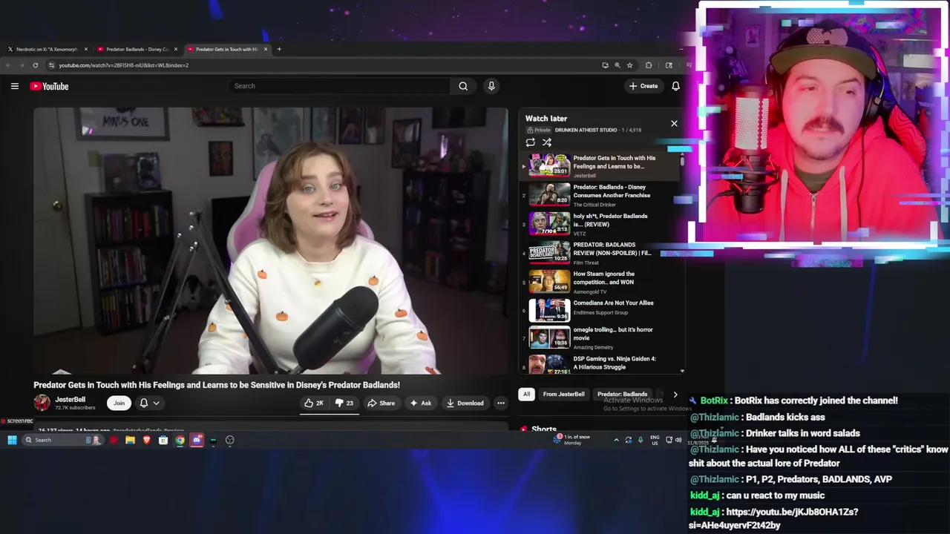The height and width of the screenshot is (534, 950).
Task: Click the playlist scrollbar down arrow
Action: pos(682,370)
